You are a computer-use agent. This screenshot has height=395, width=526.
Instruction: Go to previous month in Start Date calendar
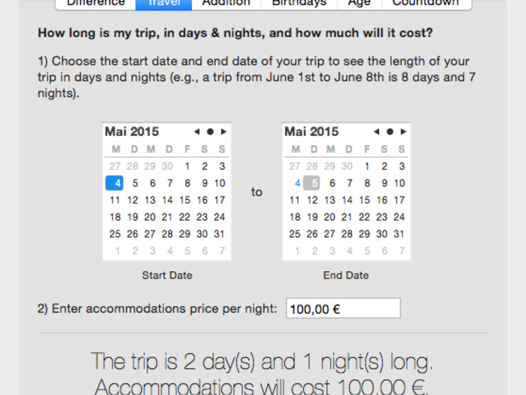pos(197,131)
